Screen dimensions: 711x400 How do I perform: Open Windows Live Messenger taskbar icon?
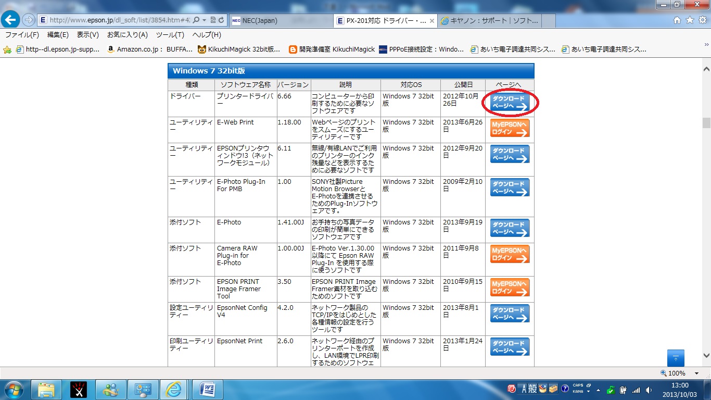point(111,389)
